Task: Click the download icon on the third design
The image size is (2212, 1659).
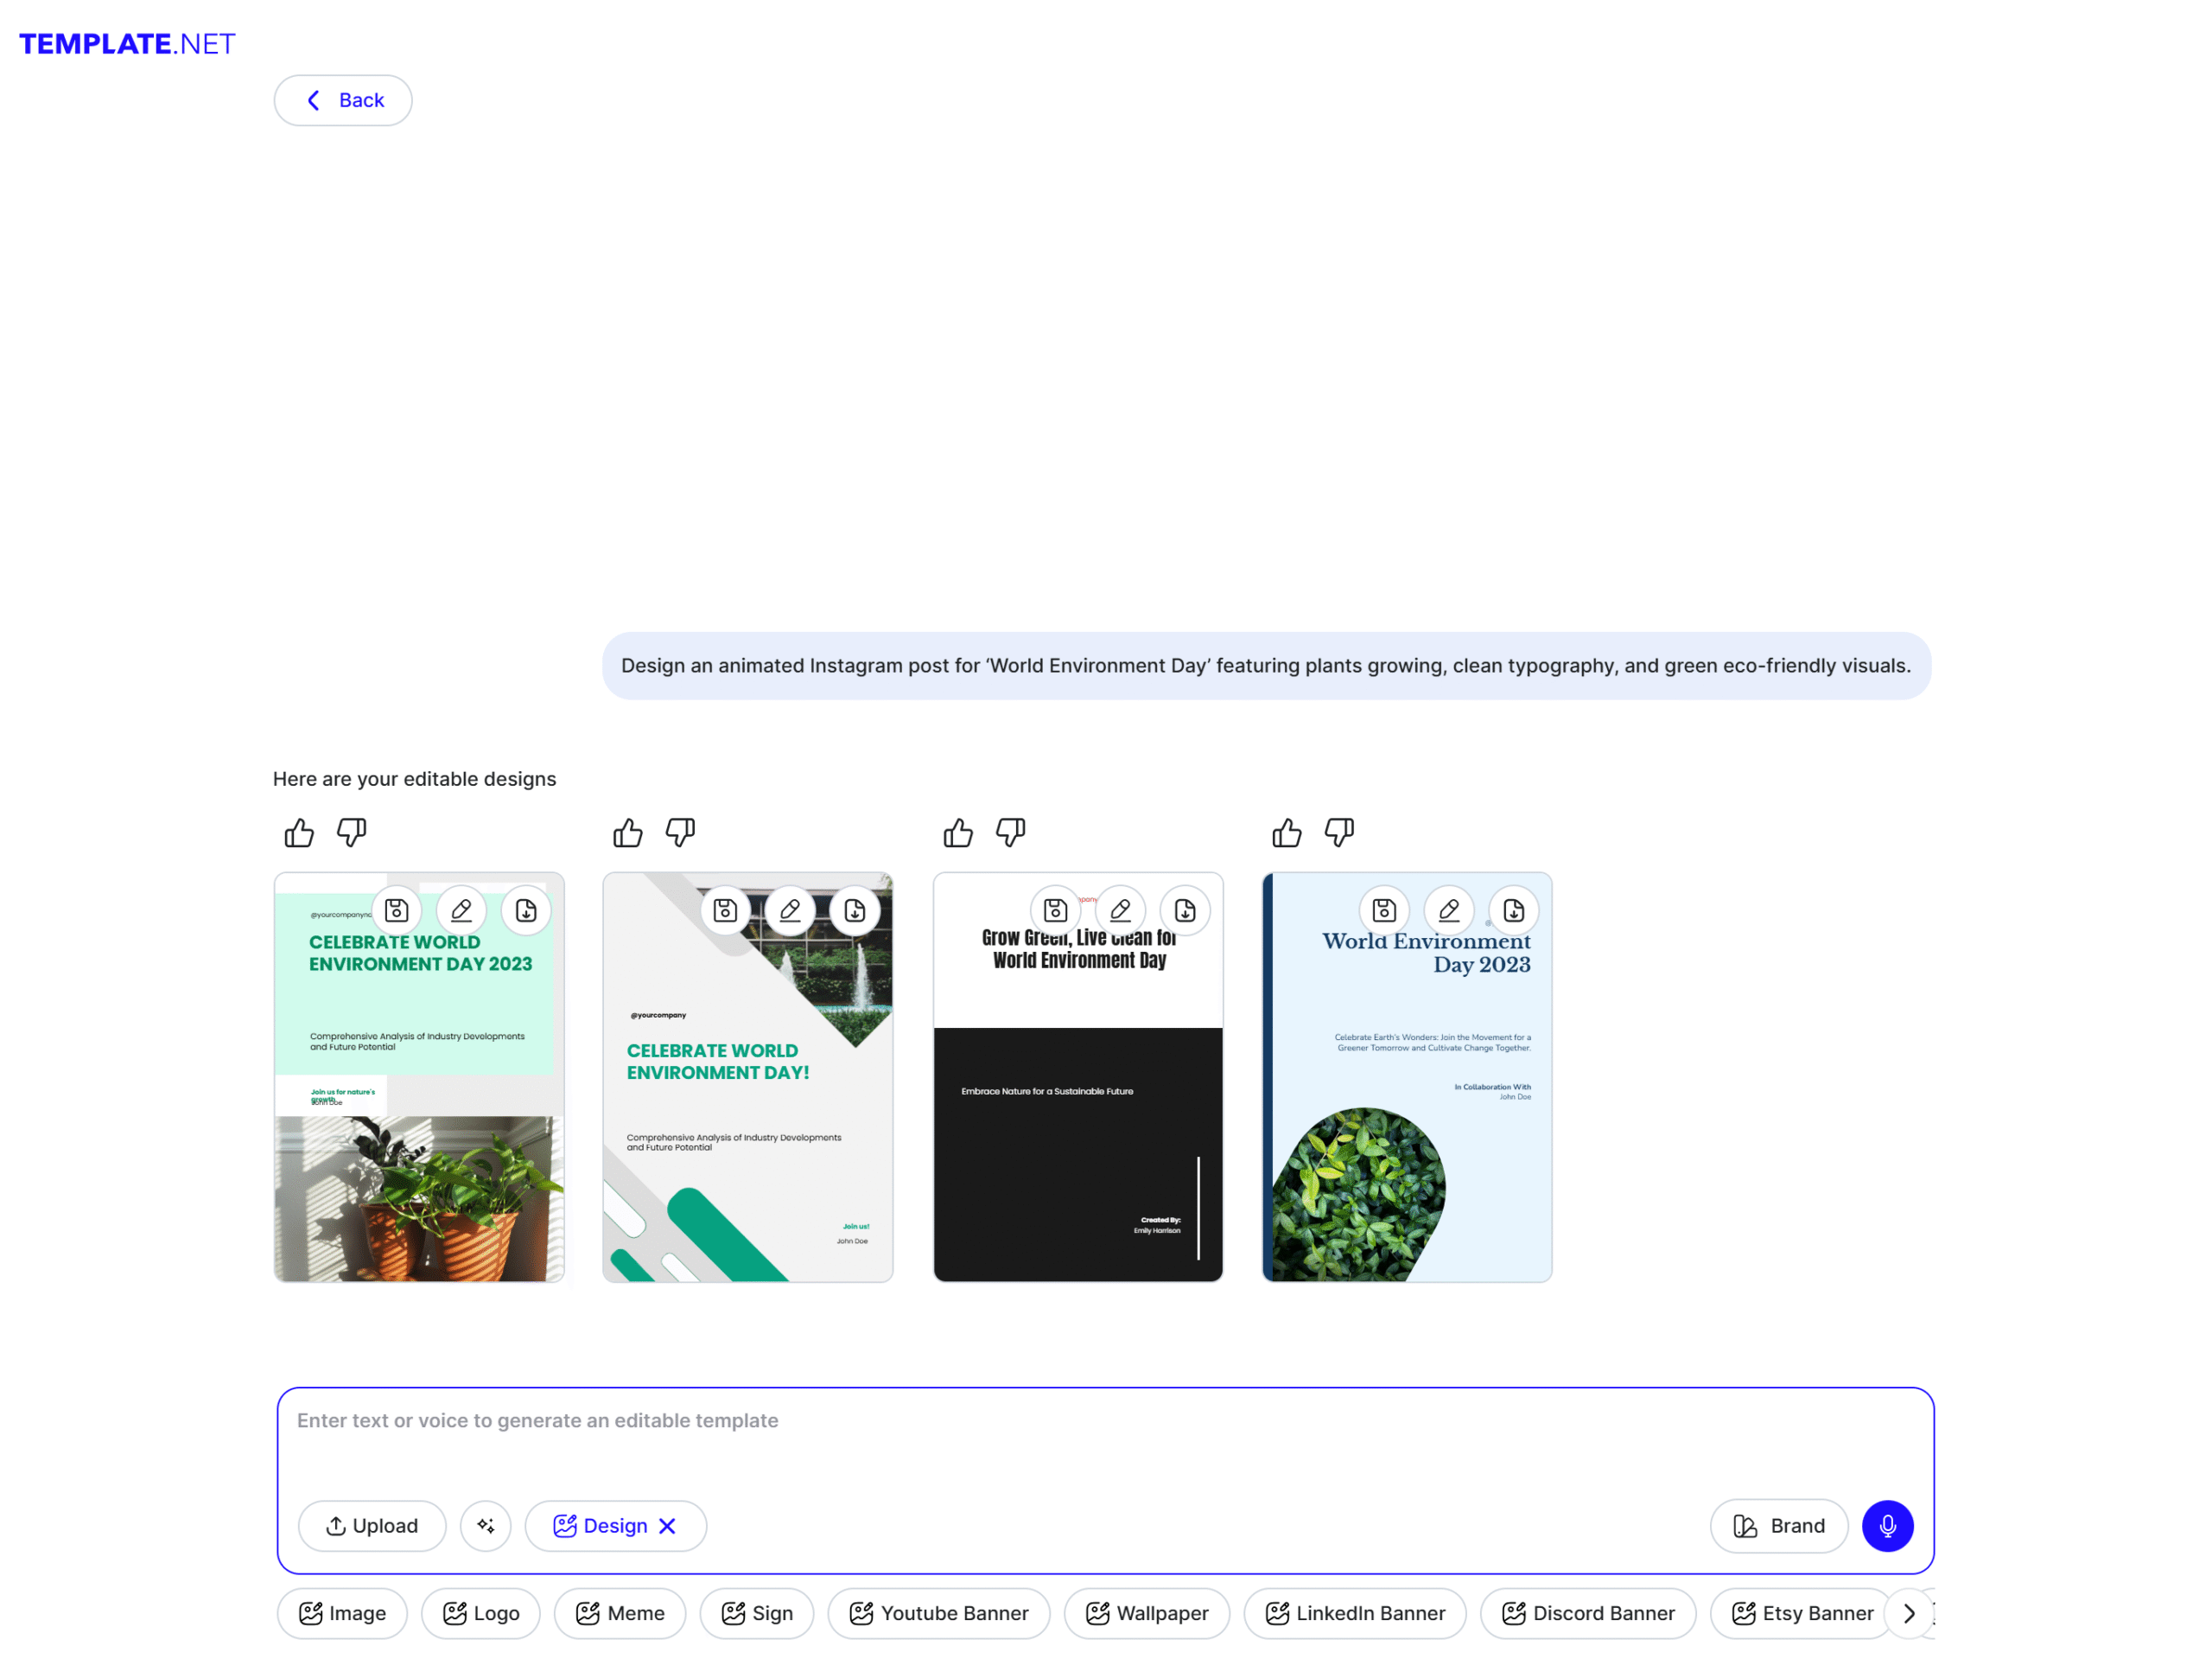Action: [x=1185, y=910]
